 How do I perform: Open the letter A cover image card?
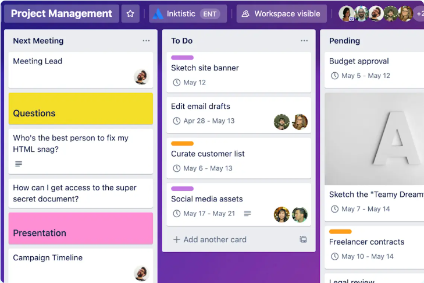coord(374,139)
